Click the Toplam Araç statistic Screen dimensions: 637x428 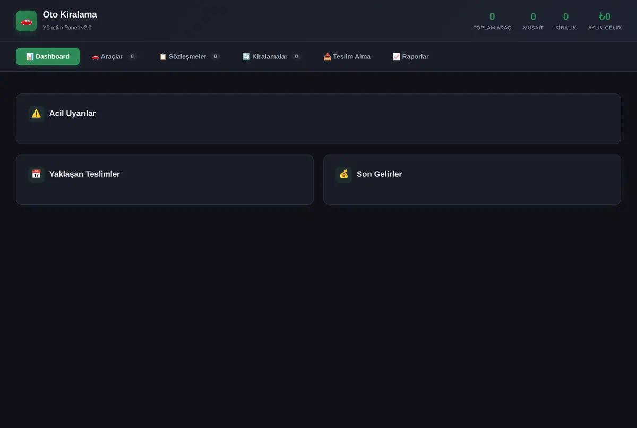click(492, 21)
